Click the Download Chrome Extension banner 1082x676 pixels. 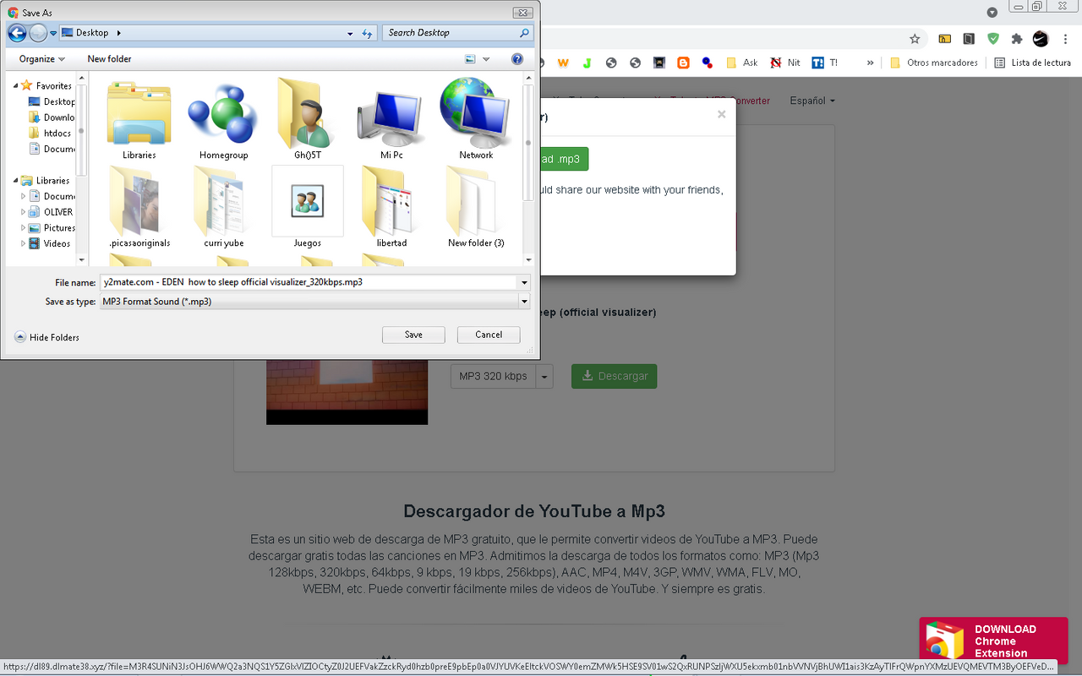coord(993,641)
